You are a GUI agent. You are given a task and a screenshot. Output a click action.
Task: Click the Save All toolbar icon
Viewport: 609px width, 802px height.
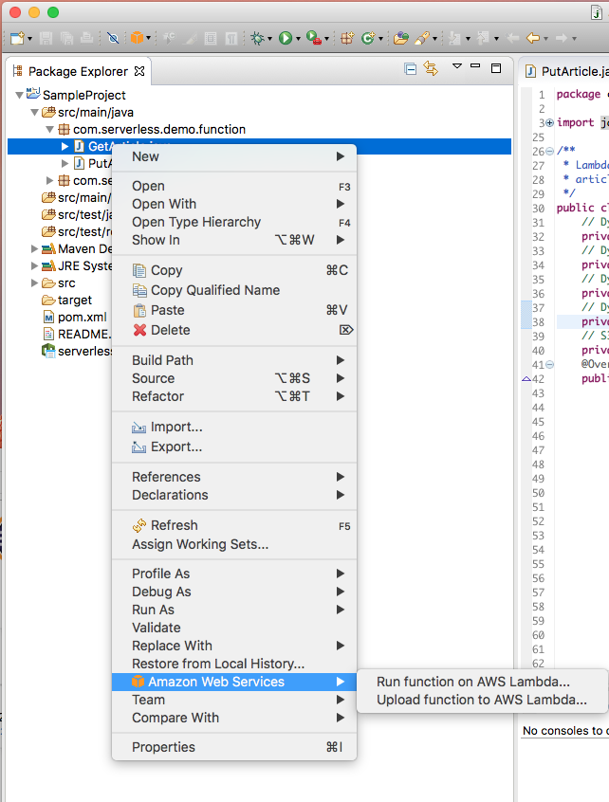pos(66,38)
